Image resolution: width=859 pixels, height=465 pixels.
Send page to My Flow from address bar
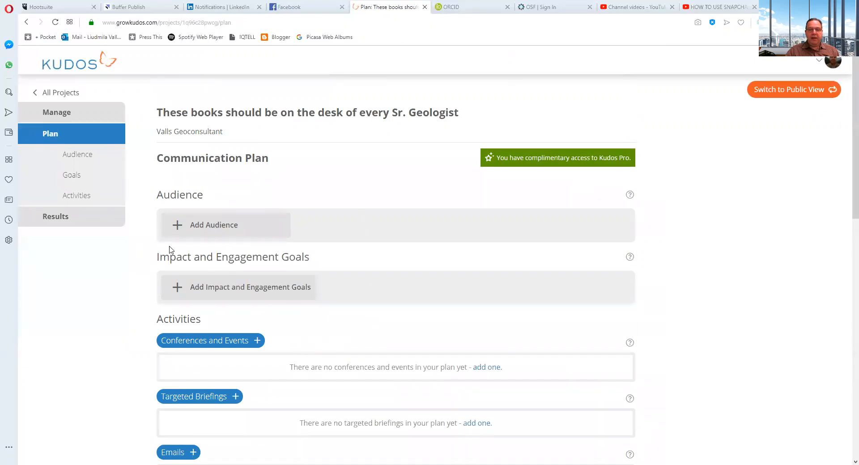point(727,22)
